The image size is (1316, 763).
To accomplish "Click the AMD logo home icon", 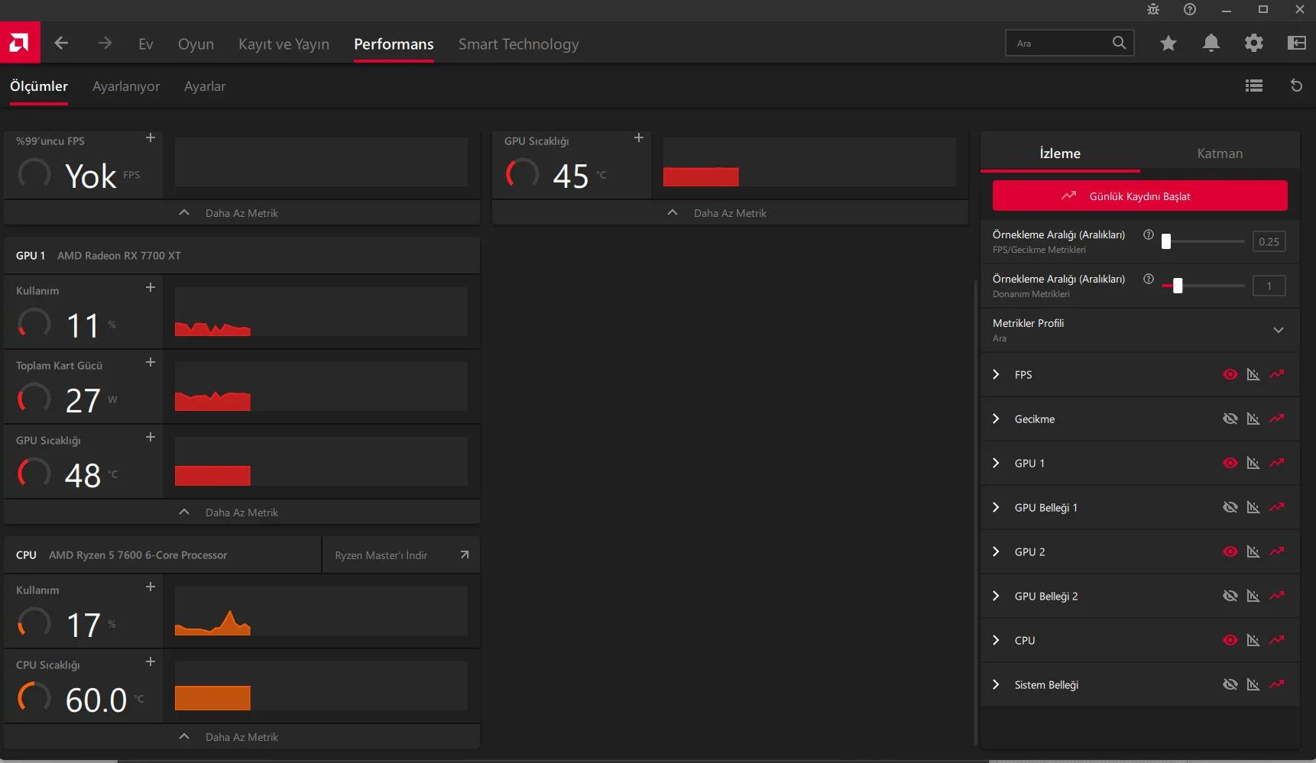I will pos(20,43).
